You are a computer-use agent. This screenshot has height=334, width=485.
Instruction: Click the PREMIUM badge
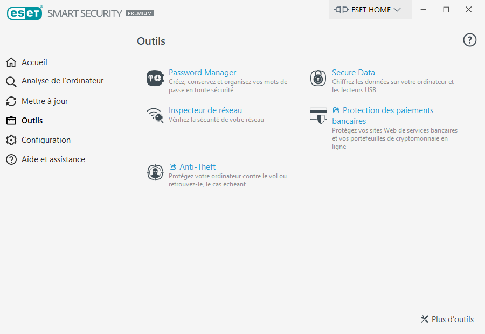coord(140,13)
